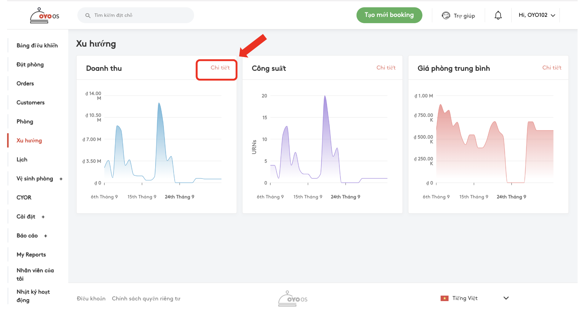Open the Hi, OYO102 account dropdown
Image resolution: width=584 pixels, height=309 pixels.
pos(537,15)
